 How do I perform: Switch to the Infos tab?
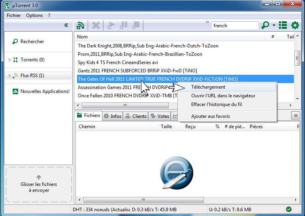pos(113,116)
